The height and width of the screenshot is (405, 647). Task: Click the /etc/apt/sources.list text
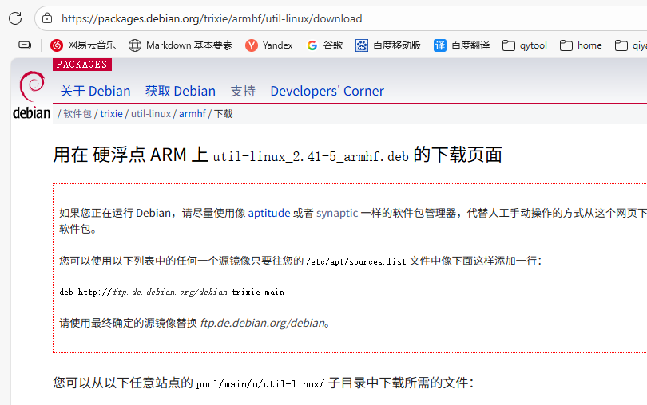(356, 261)
